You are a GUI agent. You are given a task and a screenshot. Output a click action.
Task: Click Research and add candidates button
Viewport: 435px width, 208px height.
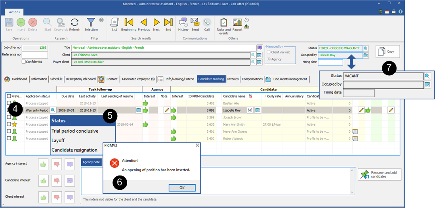pos(380,174)
